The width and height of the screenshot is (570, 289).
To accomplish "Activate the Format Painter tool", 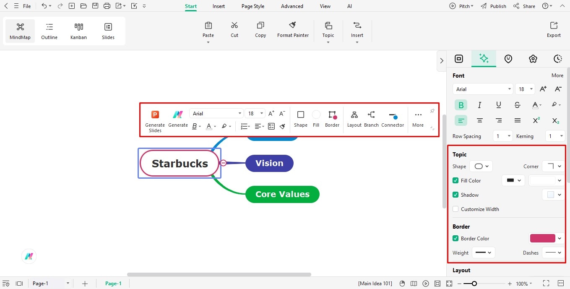I will 293,29.
